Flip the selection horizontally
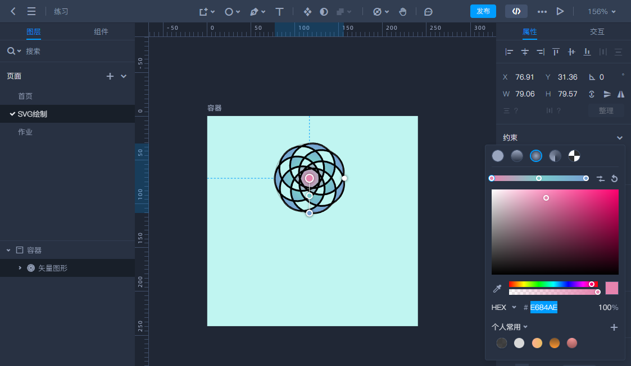631x366 pixels. (x=621, y=94)
